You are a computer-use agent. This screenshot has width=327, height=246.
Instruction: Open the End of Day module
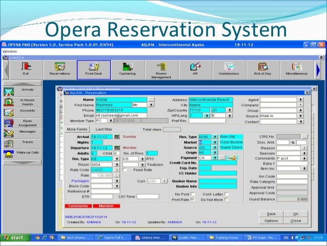[x=263, y=70]
